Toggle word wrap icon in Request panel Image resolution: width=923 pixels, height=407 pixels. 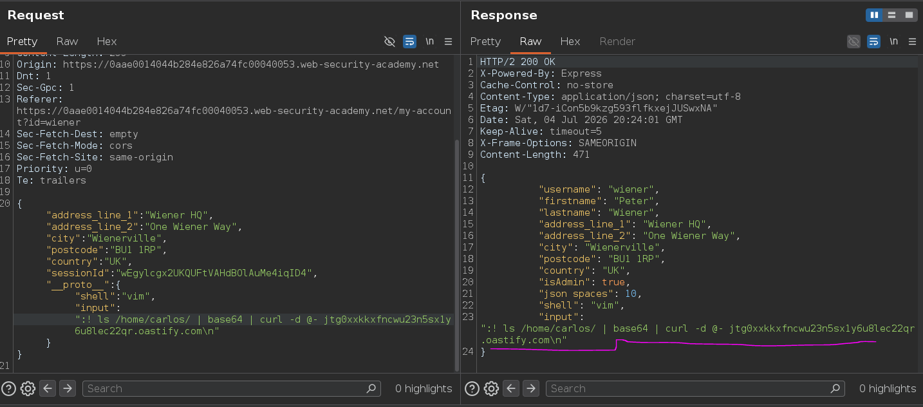coord(409,41)
